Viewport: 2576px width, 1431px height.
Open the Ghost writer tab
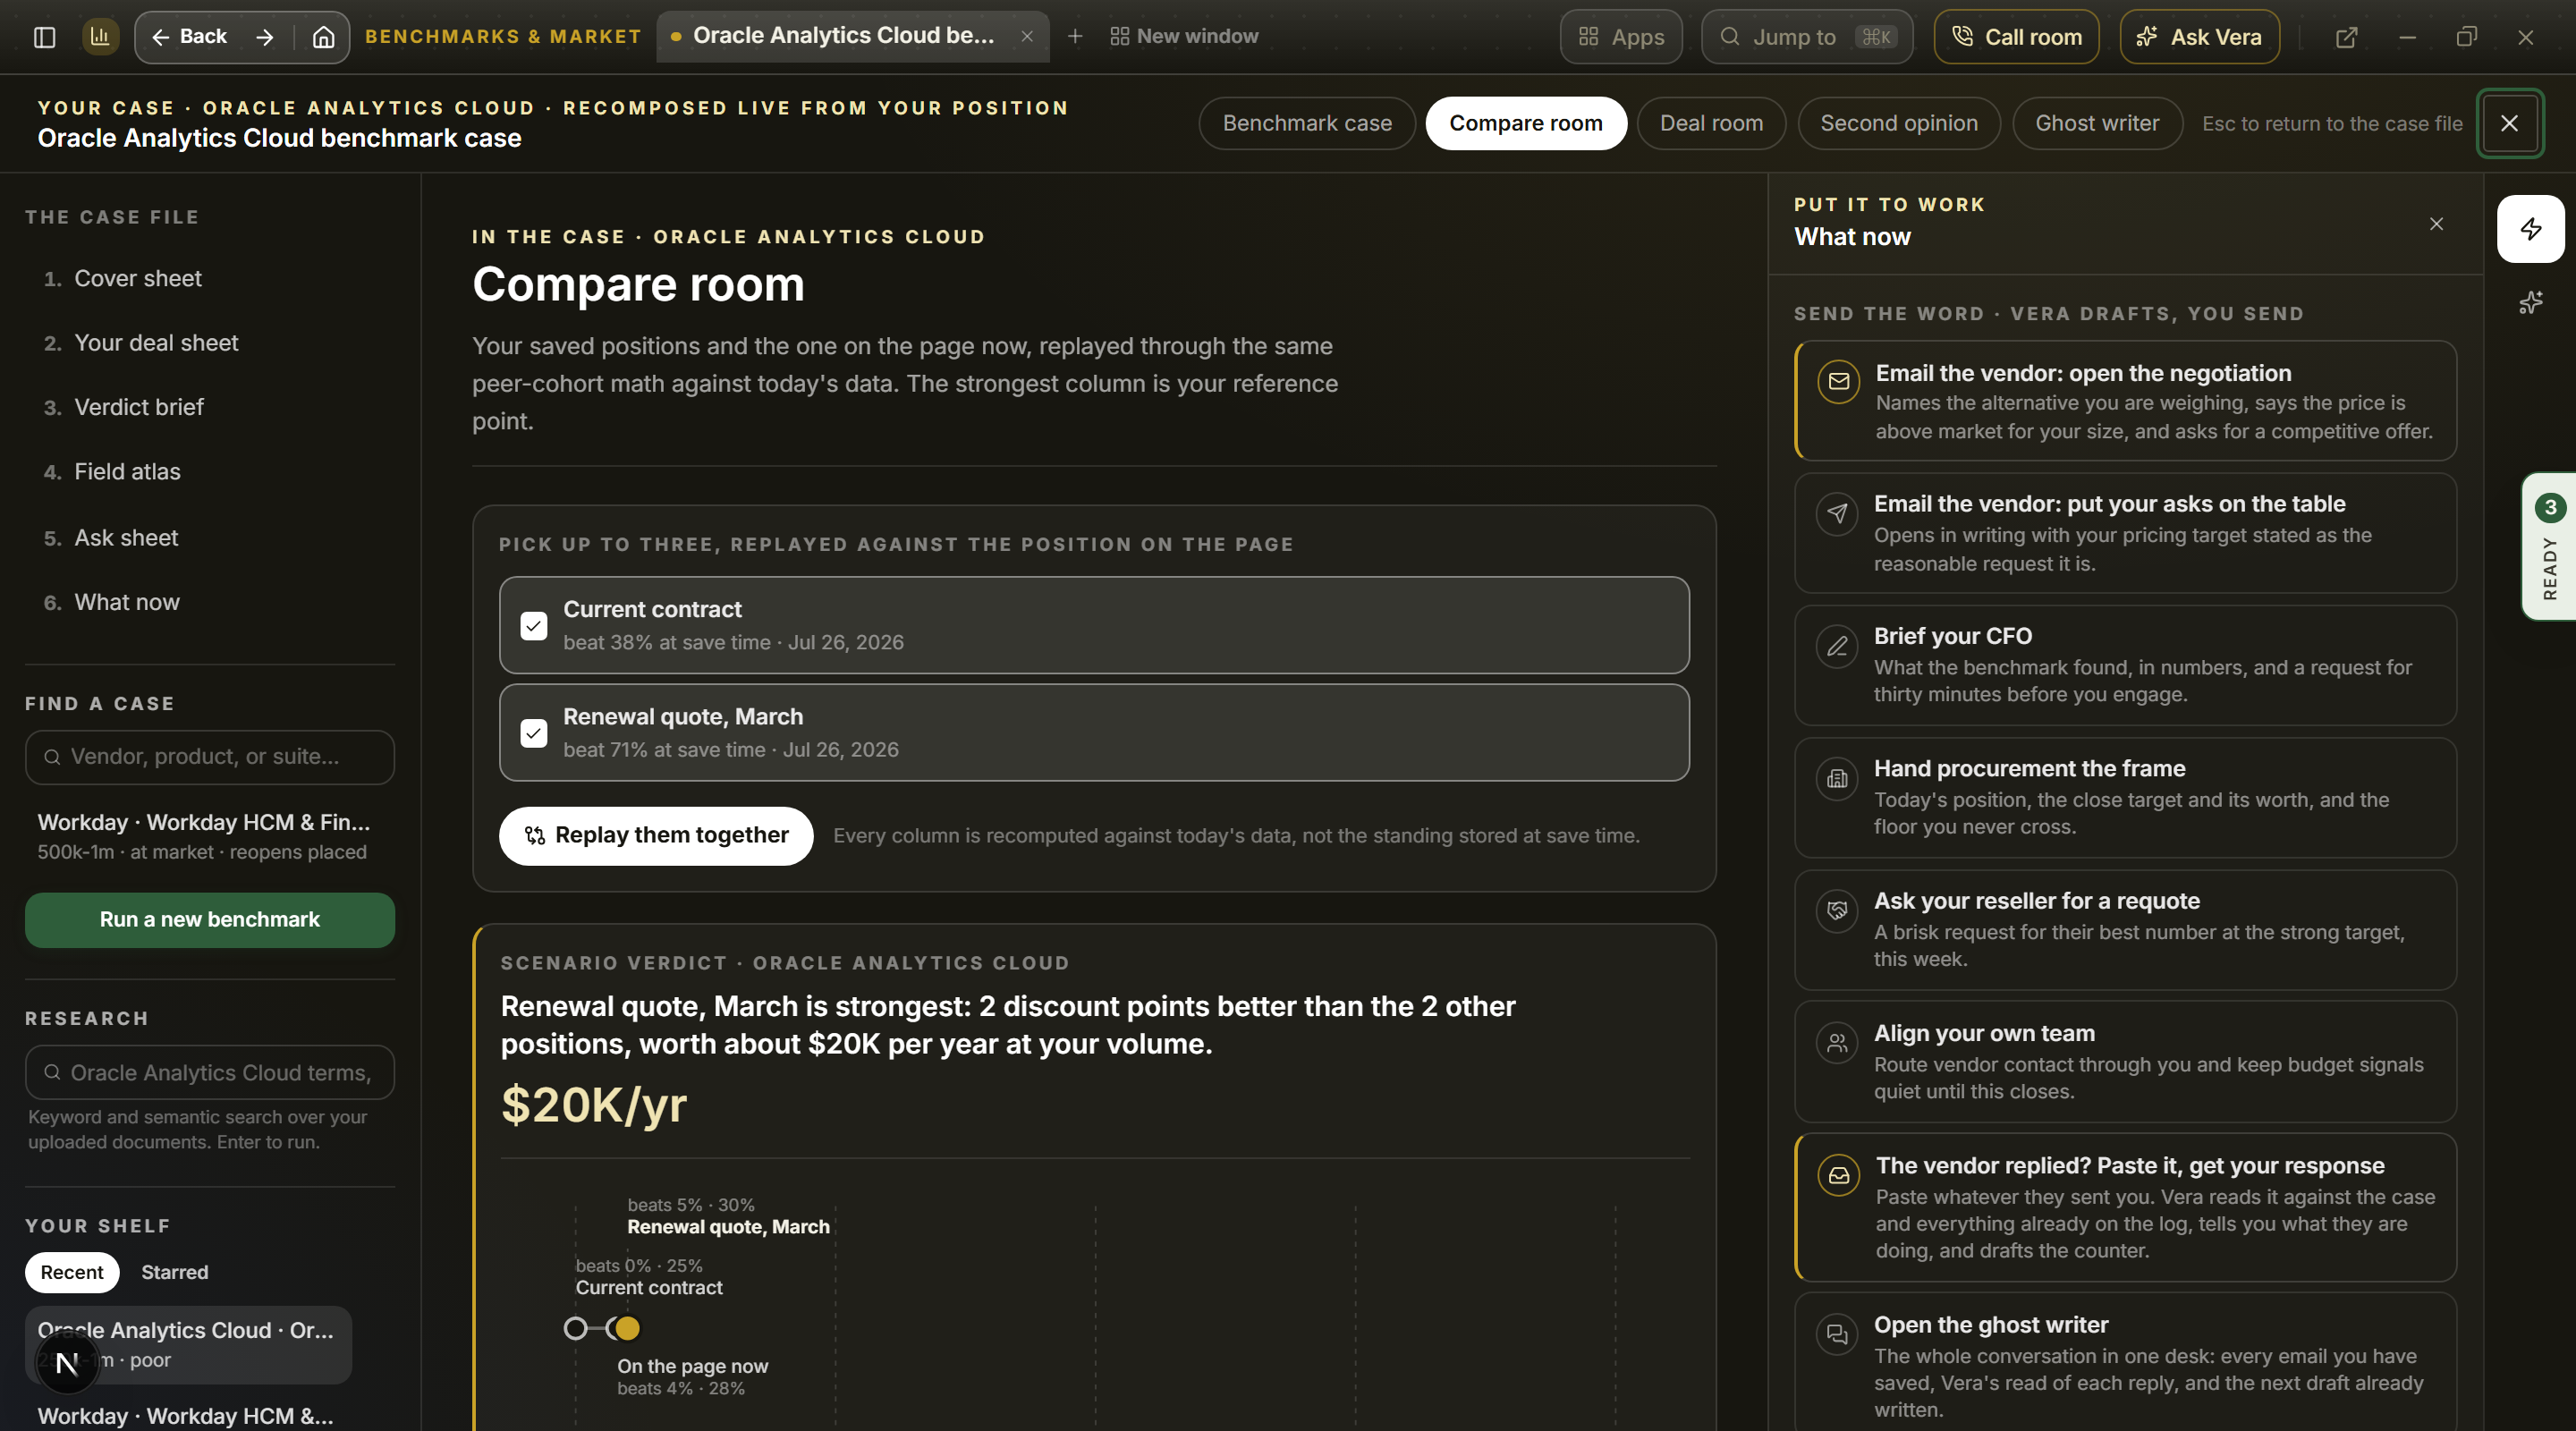tap(2097, 123)
